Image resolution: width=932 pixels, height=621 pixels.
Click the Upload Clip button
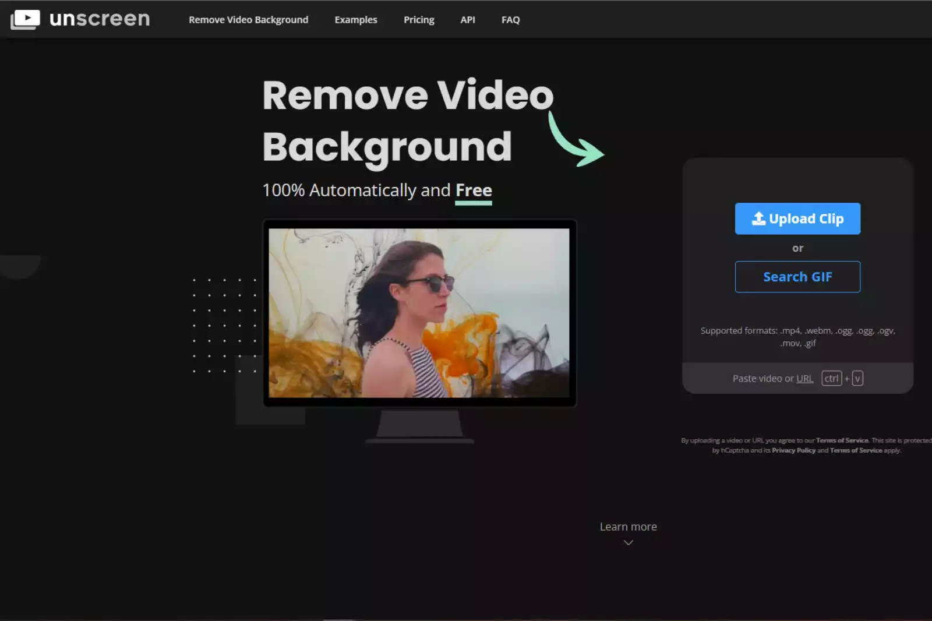tap(797, 218)
